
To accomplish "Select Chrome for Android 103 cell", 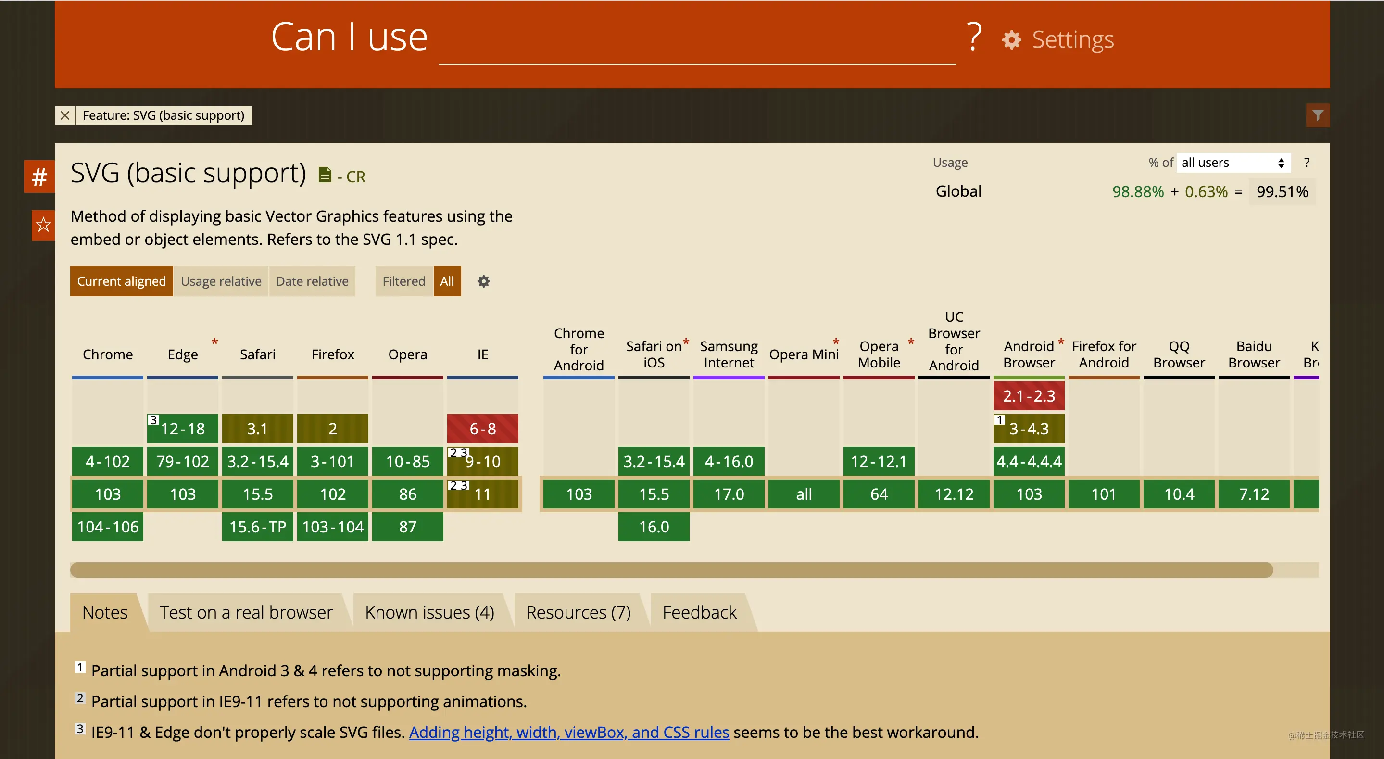I will (x=579, y=494).
